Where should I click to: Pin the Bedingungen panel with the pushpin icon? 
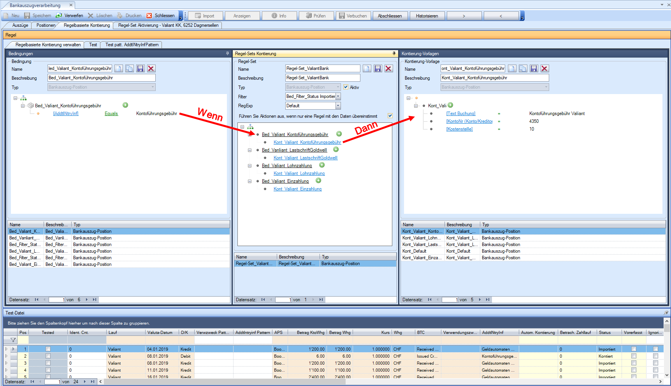click(x=227, y=54)
